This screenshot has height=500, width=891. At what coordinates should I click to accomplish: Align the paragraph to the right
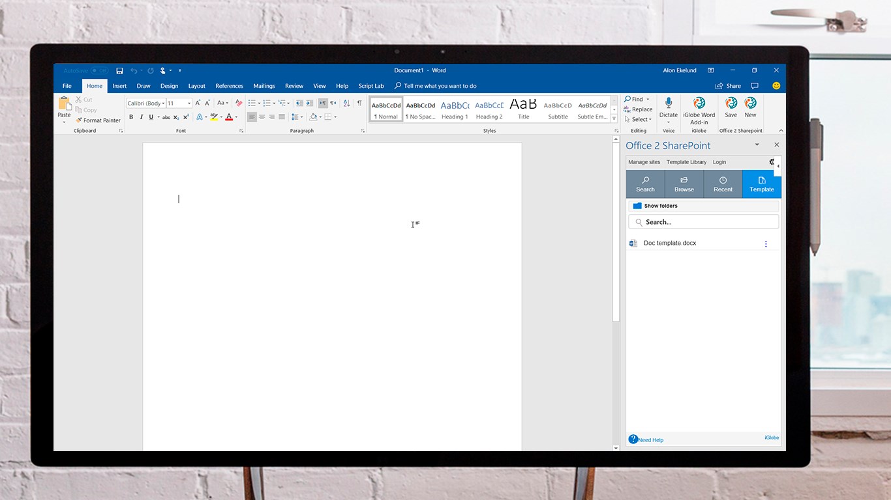(x=272, y=117)
